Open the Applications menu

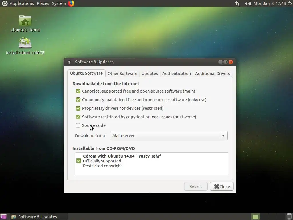(x=22, y=3)
